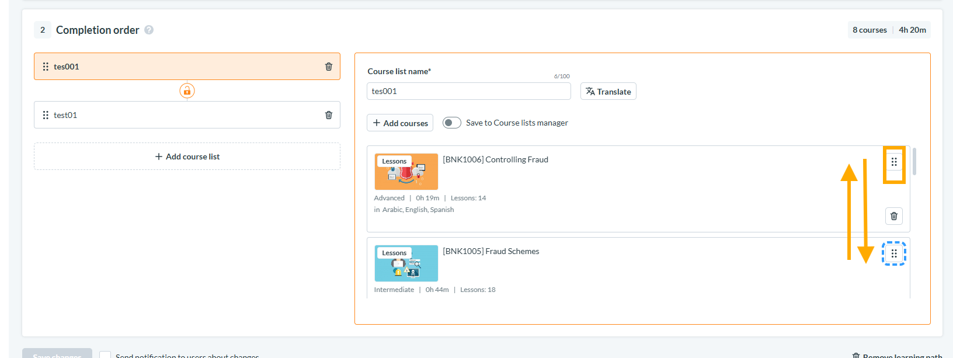Remove the Controlling Fraud course

[894, 216]
